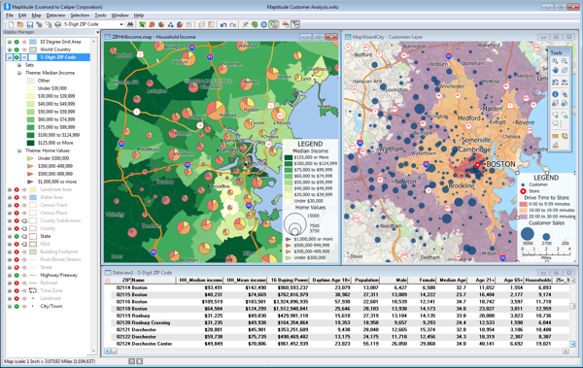Screen dimensions: 583x368
Task: Open the Dataview menu
Action: tap(55, 16)
